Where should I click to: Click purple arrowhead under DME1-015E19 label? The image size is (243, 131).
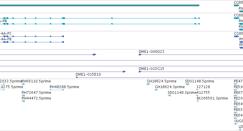pos(77,77)
